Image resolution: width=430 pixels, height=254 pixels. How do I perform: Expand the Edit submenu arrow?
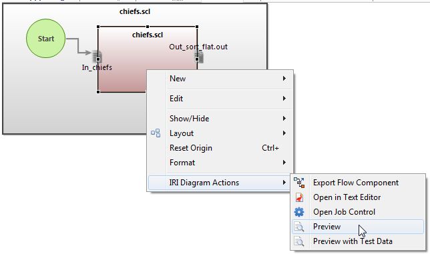(x=284, y=98)
